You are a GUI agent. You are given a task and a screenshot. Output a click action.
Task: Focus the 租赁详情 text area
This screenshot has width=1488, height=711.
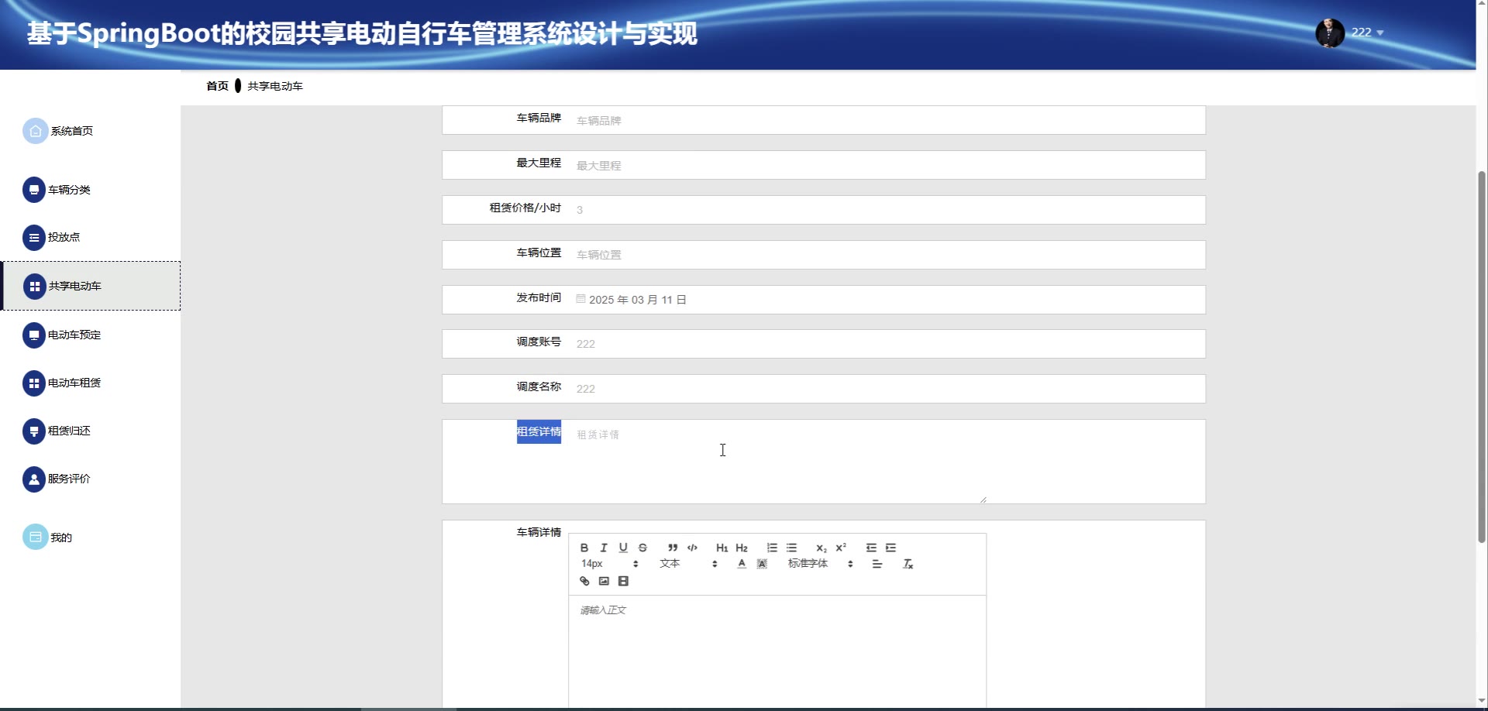pyautogui.click(x=778, y=462)
